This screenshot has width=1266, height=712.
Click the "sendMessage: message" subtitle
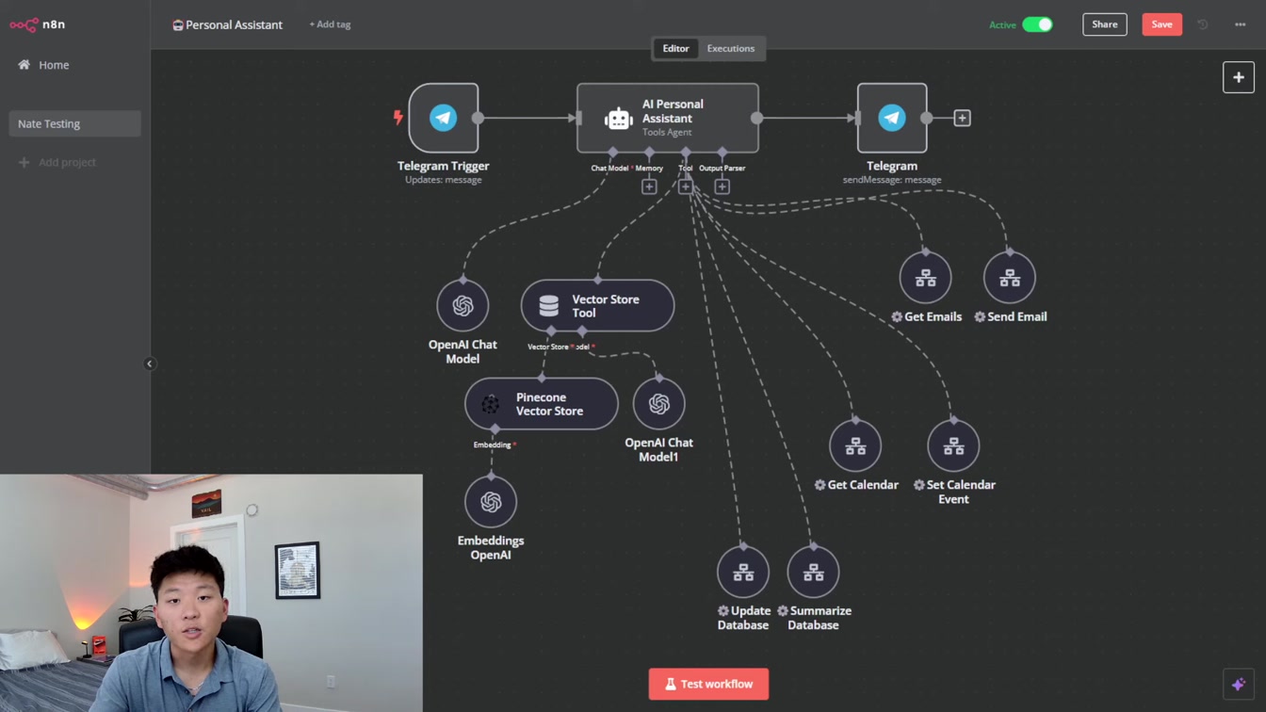[892, 180]
